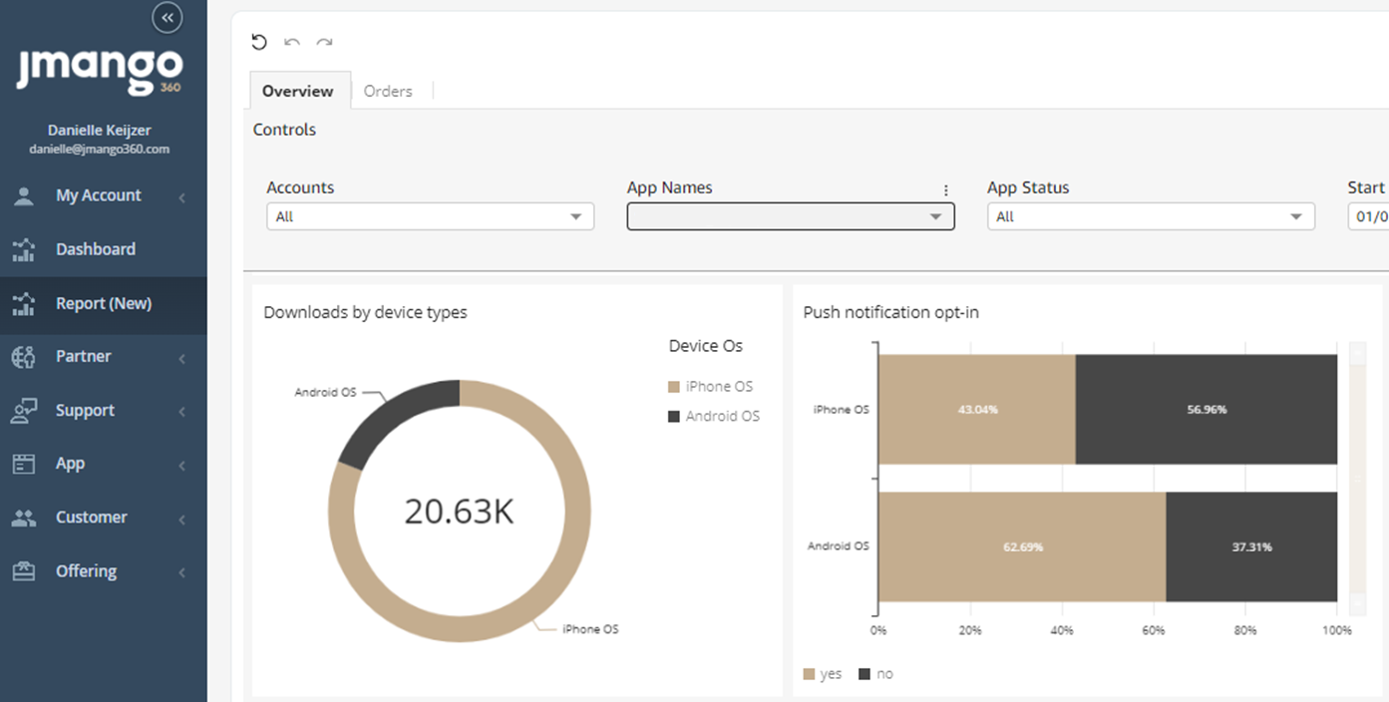The image size is (1389, 702).
Task: Click the undo arrow icon
Action: (x=292, y=42)
